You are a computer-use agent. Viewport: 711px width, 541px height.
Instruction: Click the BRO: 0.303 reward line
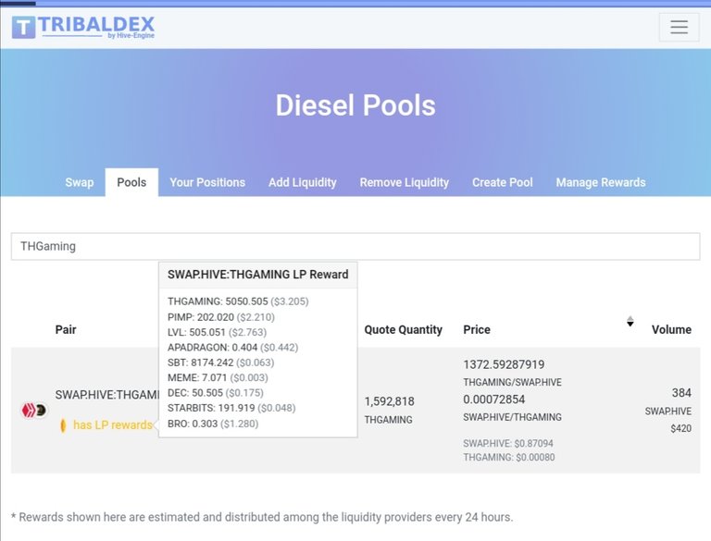[213, 424]
